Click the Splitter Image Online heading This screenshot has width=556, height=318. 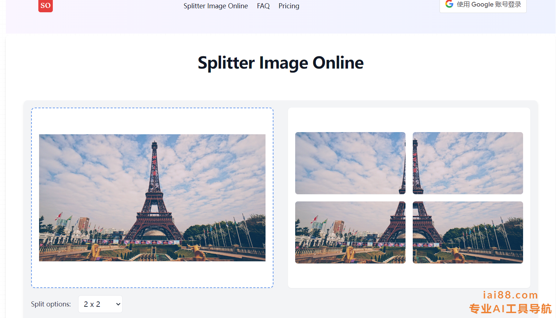tap(281, 63)
